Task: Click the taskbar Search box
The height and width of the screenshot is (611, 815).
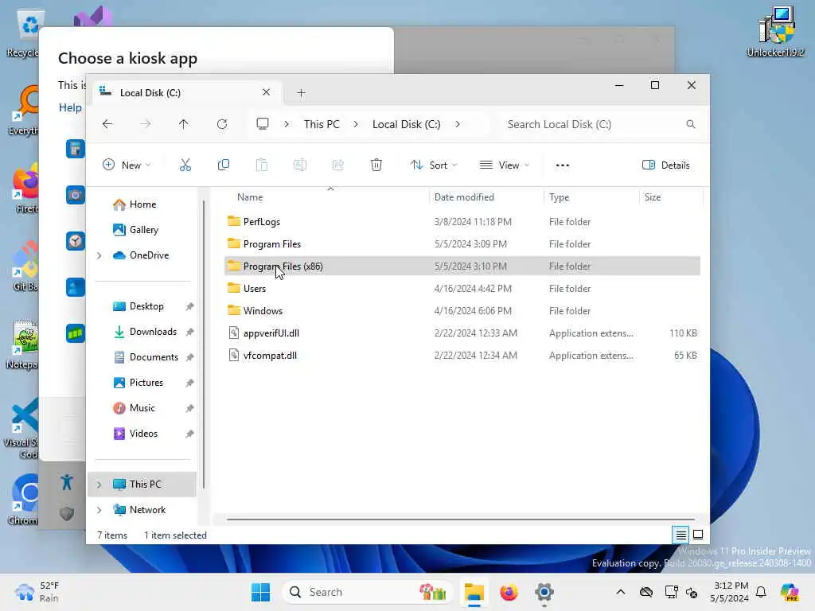Action: point(367,592)
